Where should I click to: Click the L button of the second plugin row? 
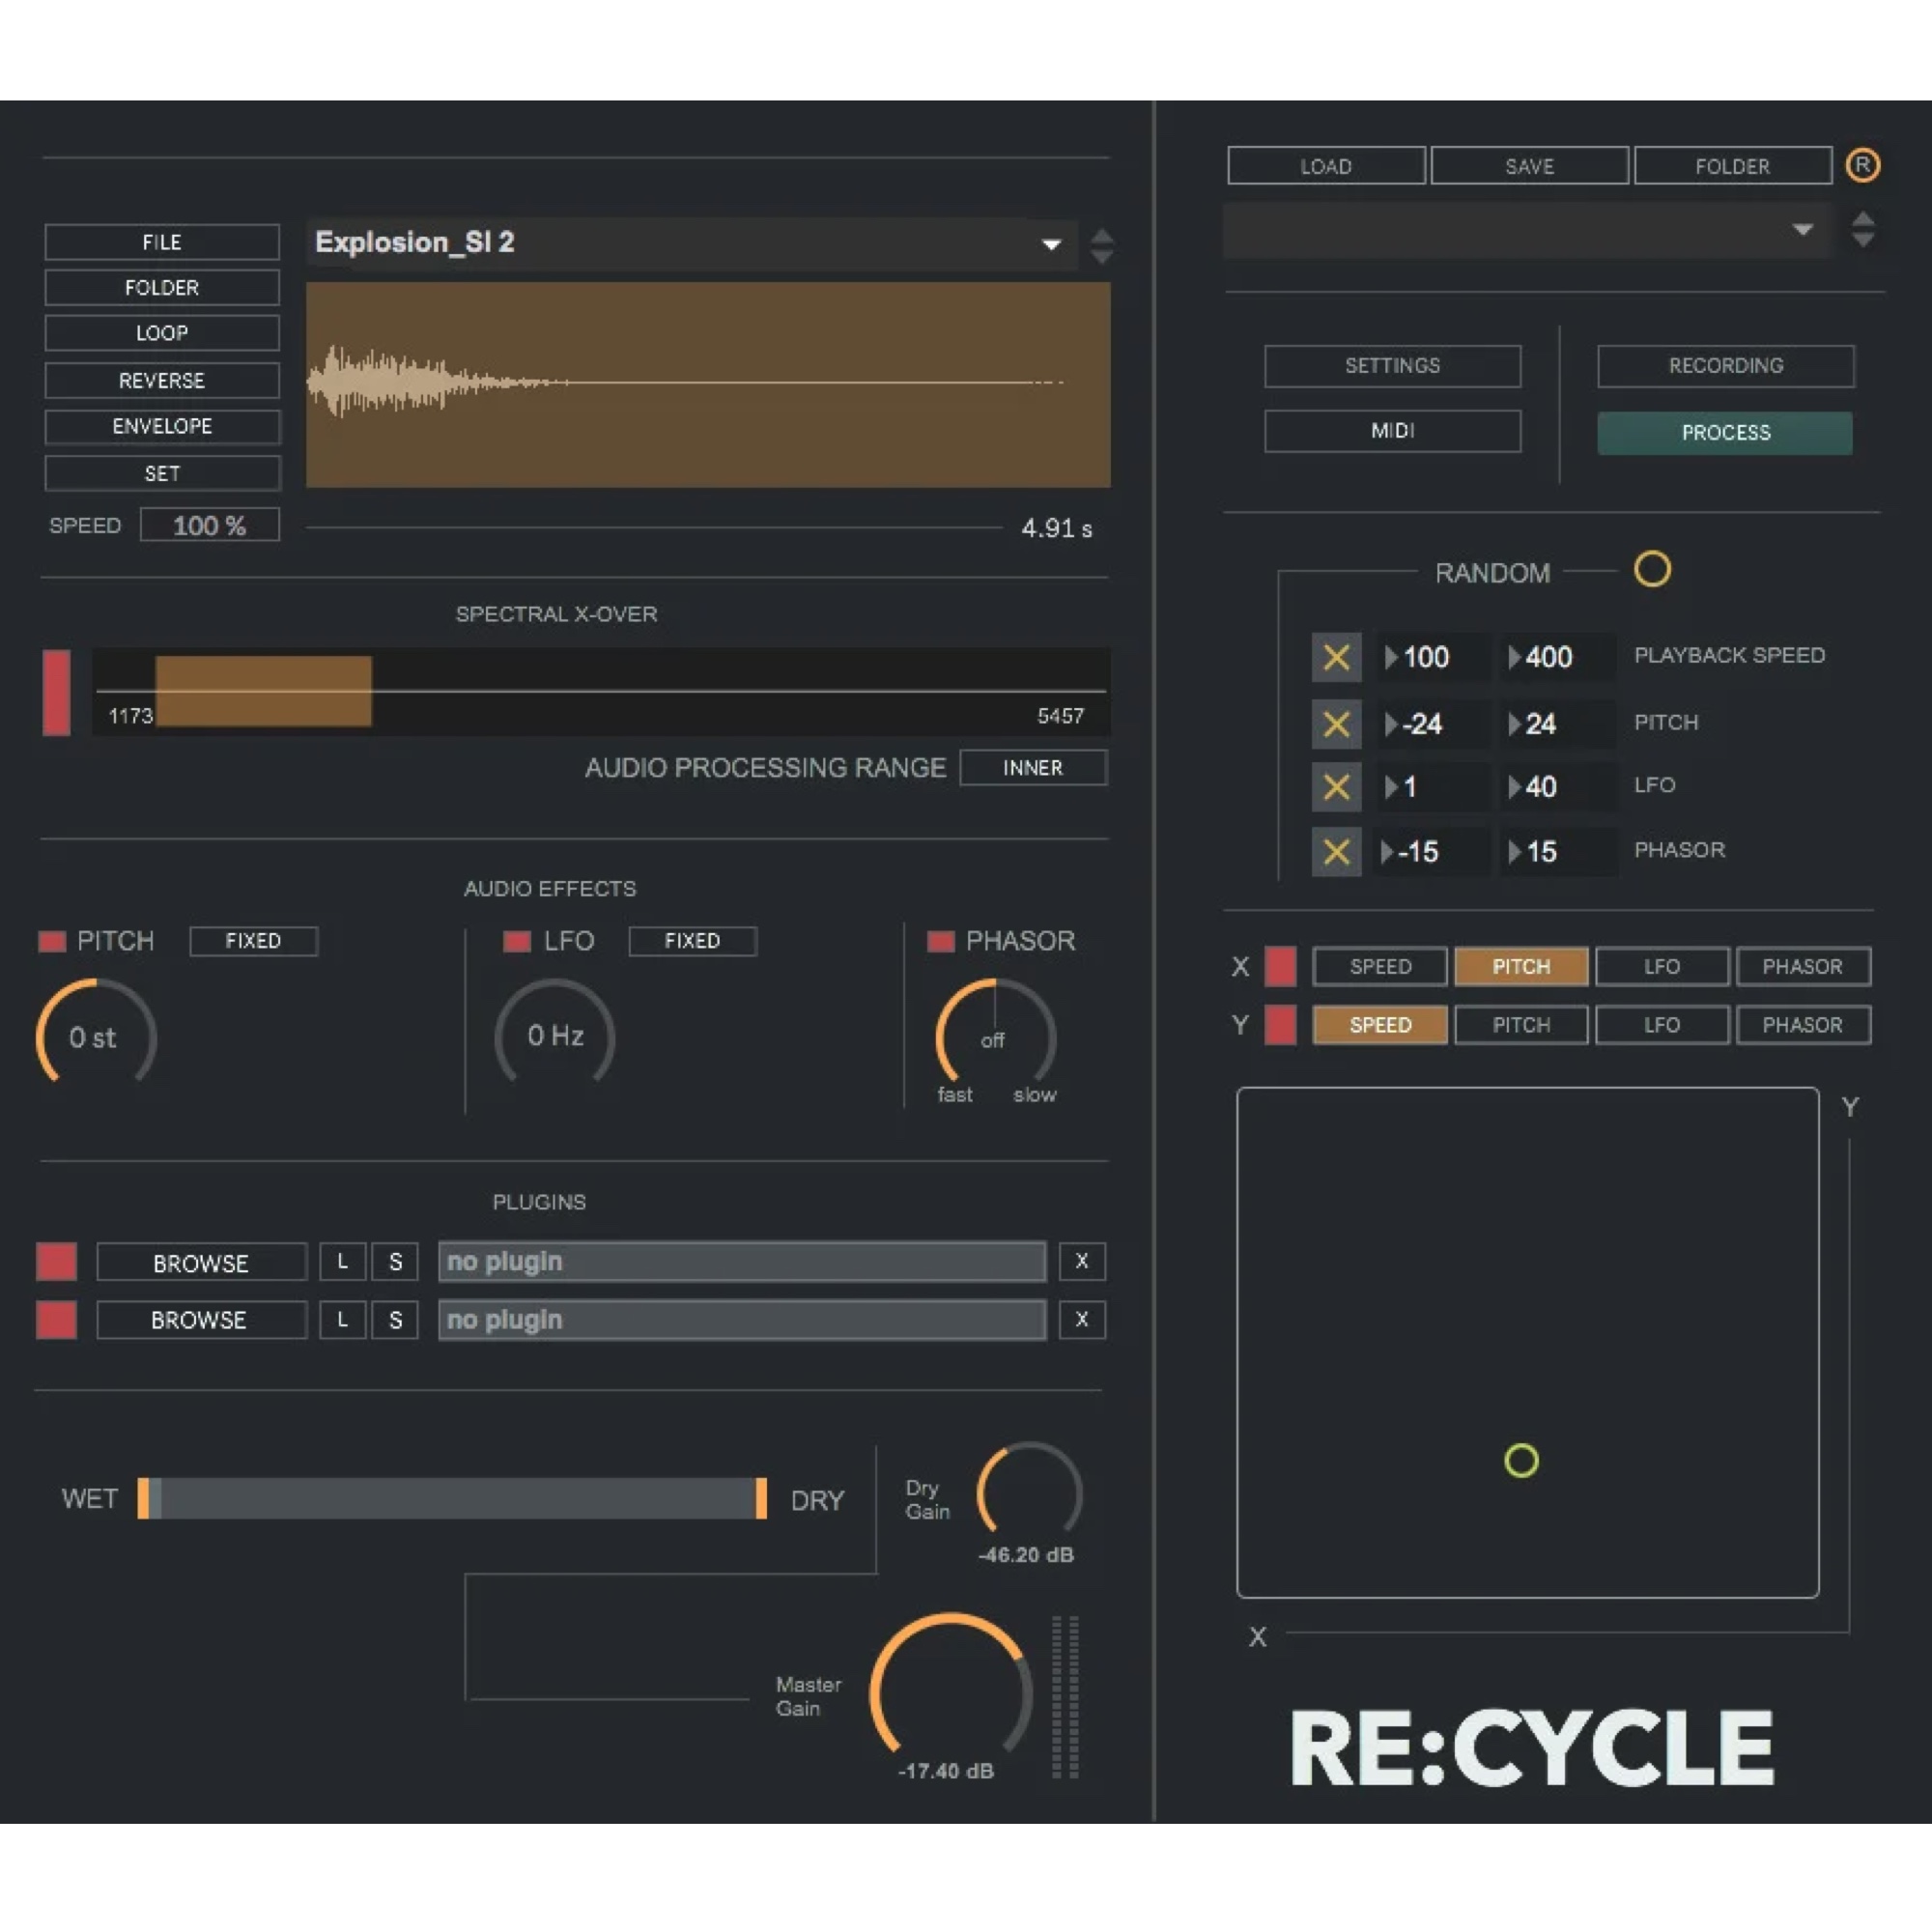click(x=342, y=1320)
